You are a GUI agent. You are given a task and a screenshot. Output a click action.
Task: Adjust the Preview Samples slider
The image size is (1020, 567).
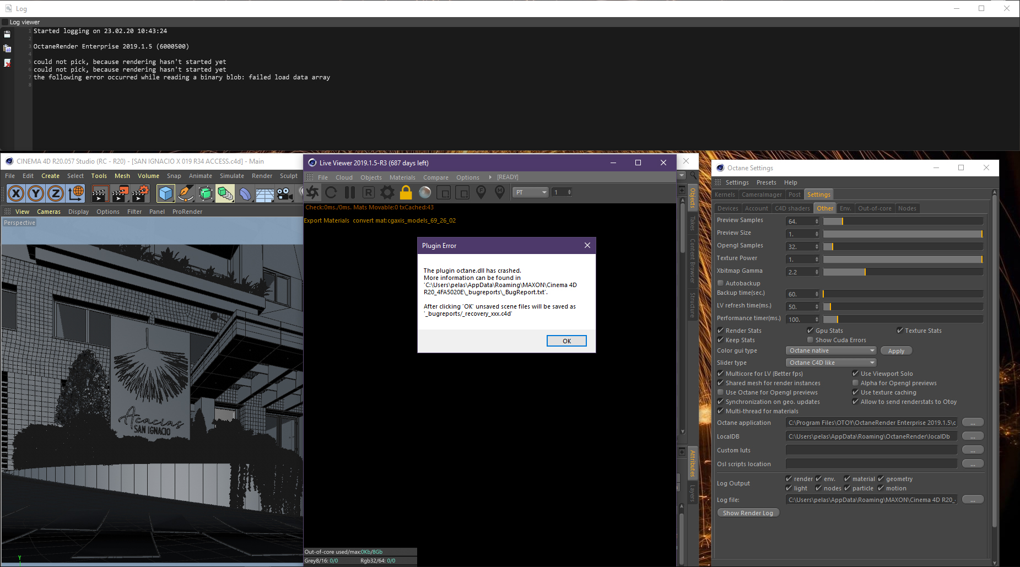click(x=903, y=222)
